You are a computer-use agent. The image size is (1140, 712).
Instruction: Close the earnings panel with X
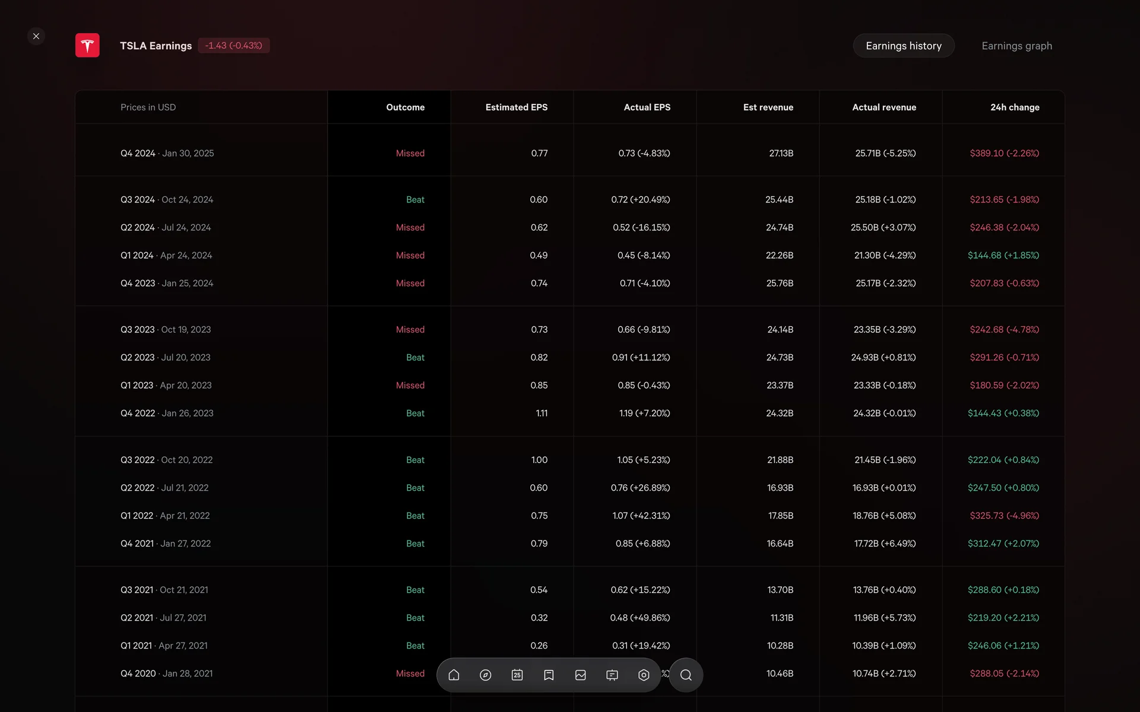point(36,36)
